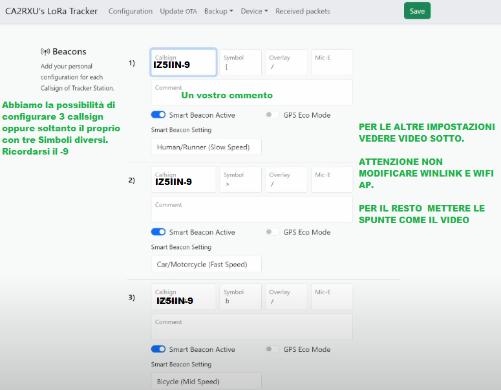This screenshot has width=501, height=390.
Task: Click the CA2RXU's LoRa Tracker title
Action: pyautogui.click(x=52, y=11)
